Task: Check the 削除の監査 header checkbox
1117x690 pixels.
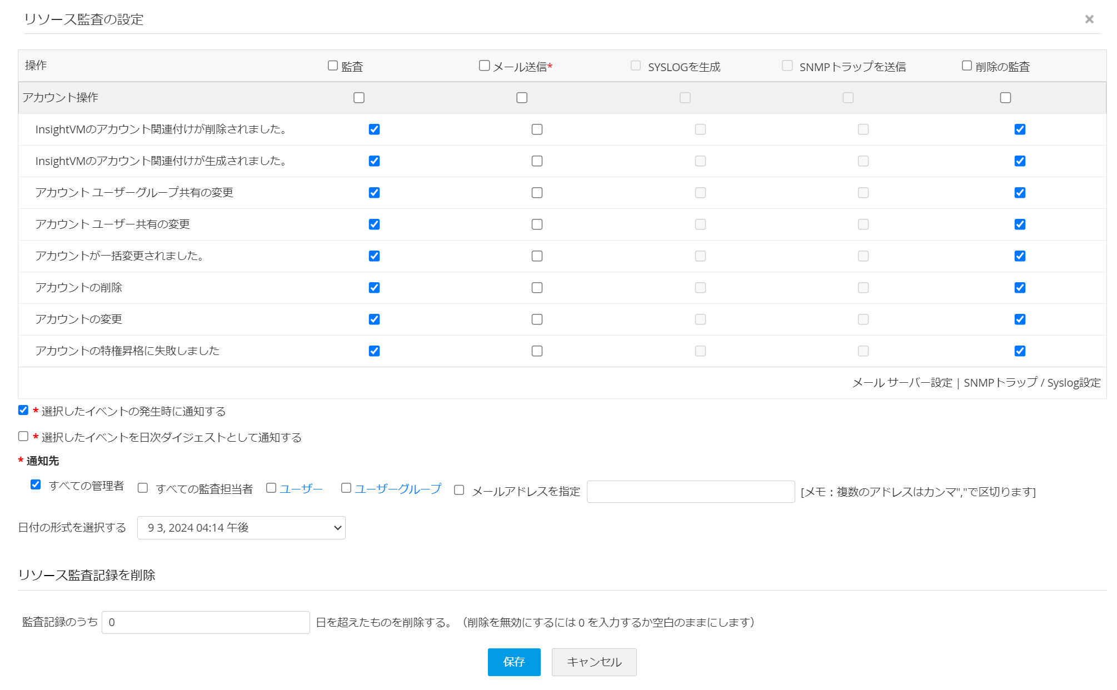Action: click(x=967, y=66)
